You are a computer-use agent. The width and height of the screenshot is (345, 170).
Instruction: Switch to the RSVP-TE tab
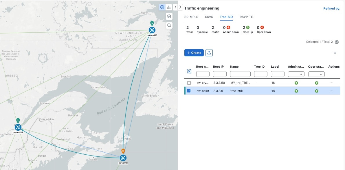[x=246, y=17]
